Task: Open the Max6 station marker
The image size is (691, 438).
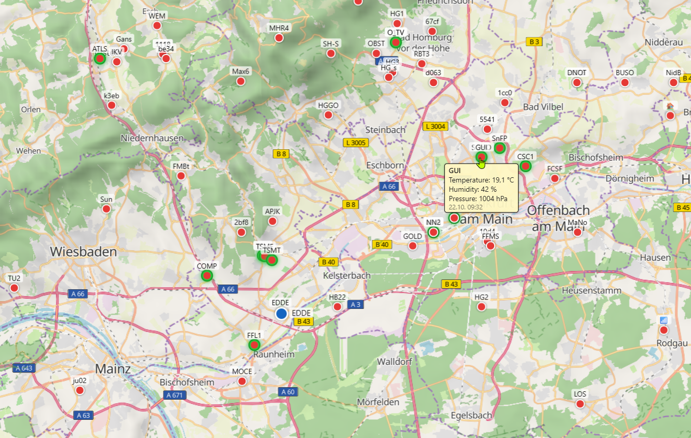Action: pos(240,81)
